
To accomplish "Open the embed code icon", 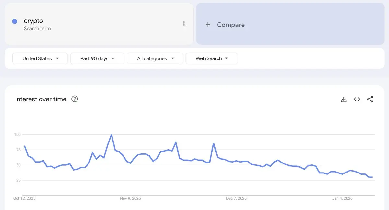I will tap(357, 100).
